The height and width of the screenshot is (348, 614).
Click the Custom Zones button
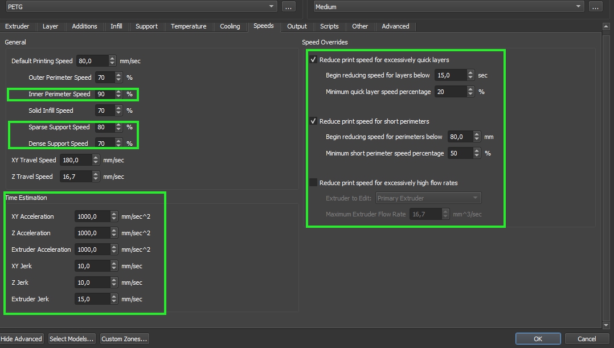pos(124,339)
